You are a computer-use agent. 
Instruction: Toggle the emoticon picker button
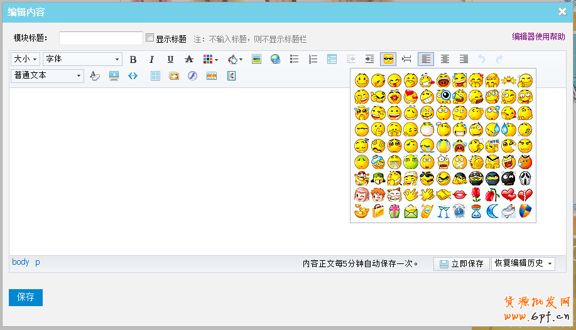(388, 59)
